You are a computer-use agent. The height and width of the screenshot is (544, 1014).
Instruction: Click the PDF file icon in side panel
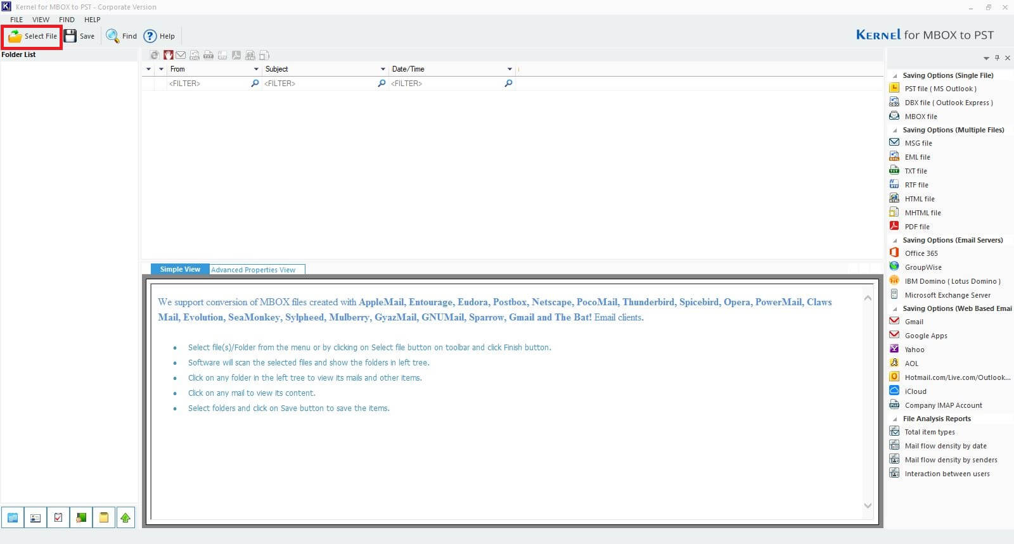point(894,226)
